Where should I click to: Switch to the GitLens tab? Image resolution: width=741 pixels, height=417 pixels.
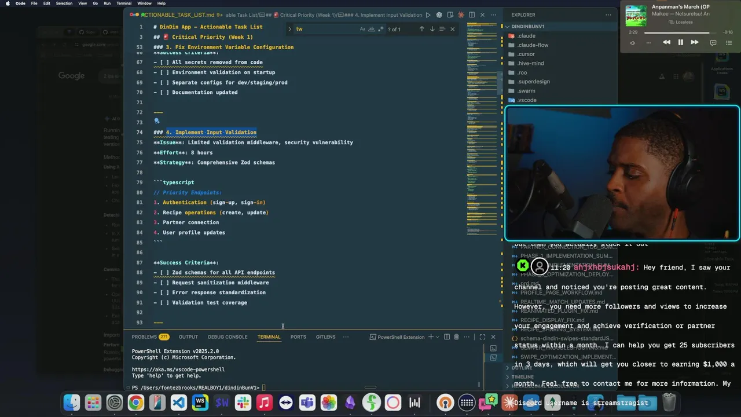click(325, 337)
